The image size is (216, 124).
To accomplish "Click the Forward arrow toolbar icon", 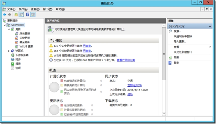I will pos(9,14).
